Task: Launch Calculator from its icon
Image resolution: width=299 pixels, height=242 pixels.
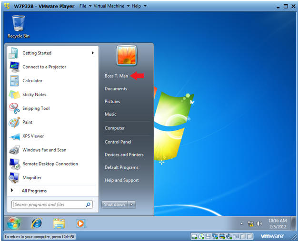Action: [14, 81]
